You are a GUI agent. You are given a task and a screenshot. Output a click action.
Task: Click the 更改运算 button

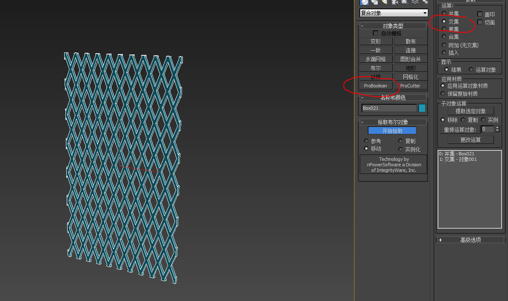point(470,140)
